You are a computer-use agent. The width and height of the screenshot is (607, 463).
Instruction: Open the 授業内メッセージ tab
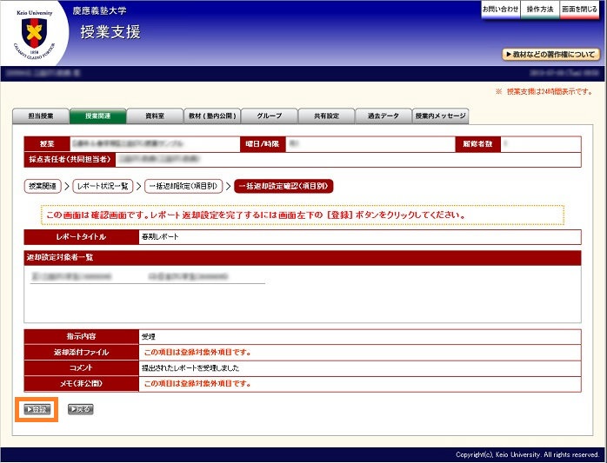click(440, 116)
